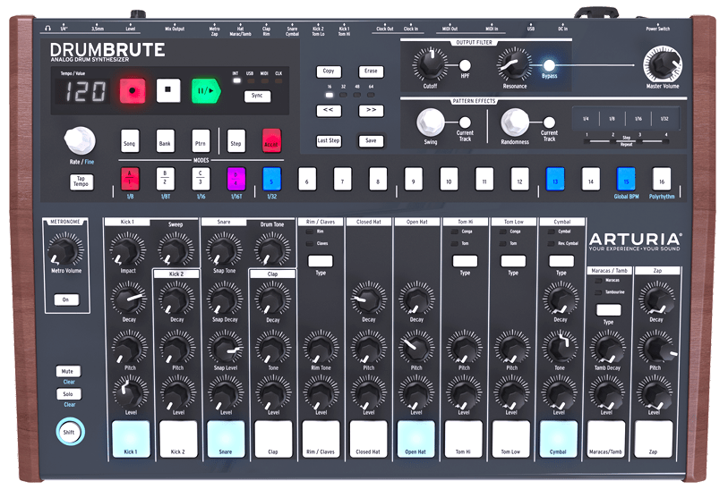Hit the red Record button
Viewport: 728px width, 489px height.
(x=133, y=90)
